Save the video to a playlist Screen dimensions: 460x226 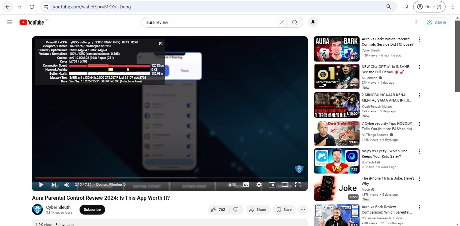click(x=284, y=210)
